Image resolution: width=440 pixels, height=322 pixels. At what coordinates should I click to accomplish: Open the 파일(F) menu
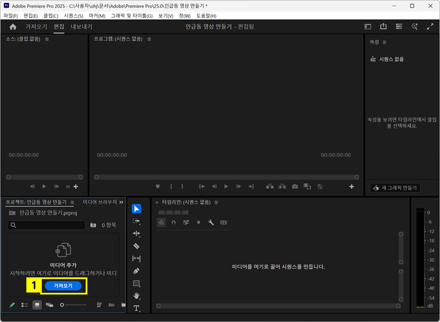coord(11,16)
